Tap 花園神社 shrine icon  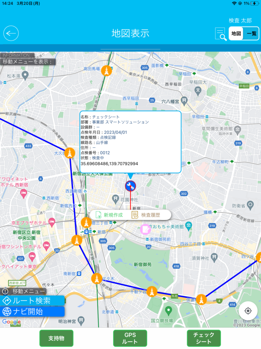pos(116,199)
